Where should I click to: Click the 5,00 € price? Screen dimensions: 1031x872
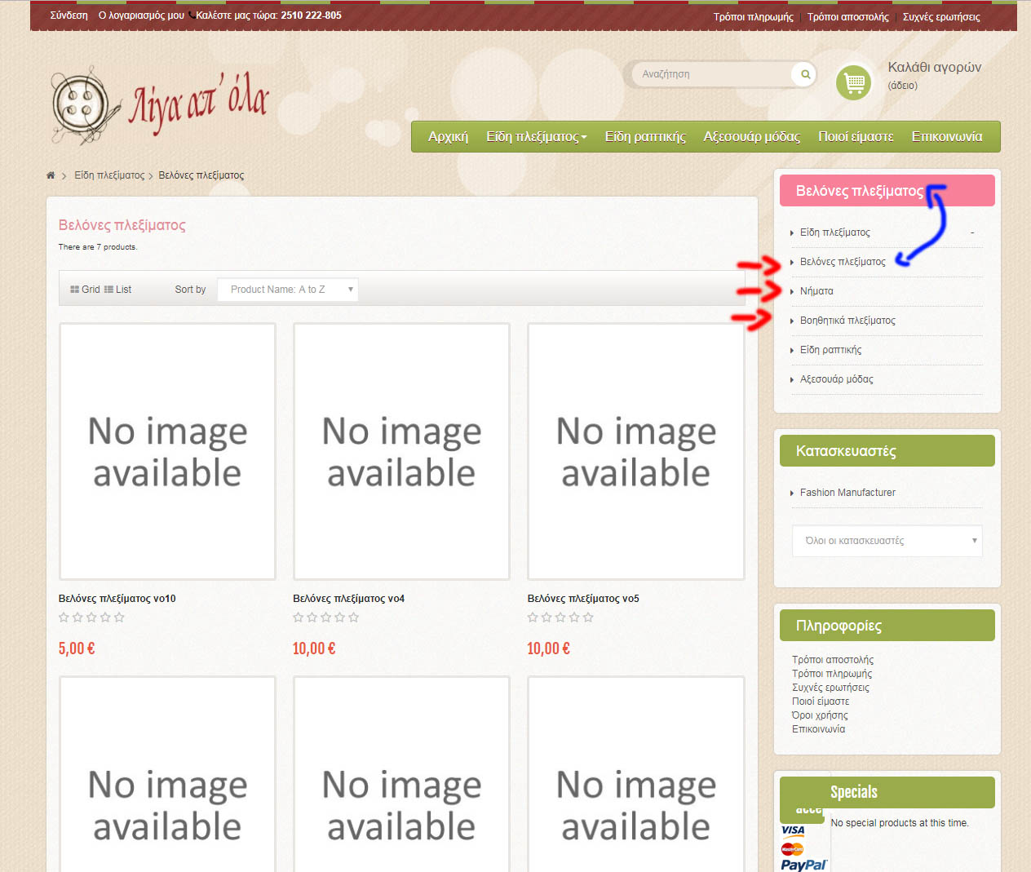pyautogui.click(x=77, y=649)
